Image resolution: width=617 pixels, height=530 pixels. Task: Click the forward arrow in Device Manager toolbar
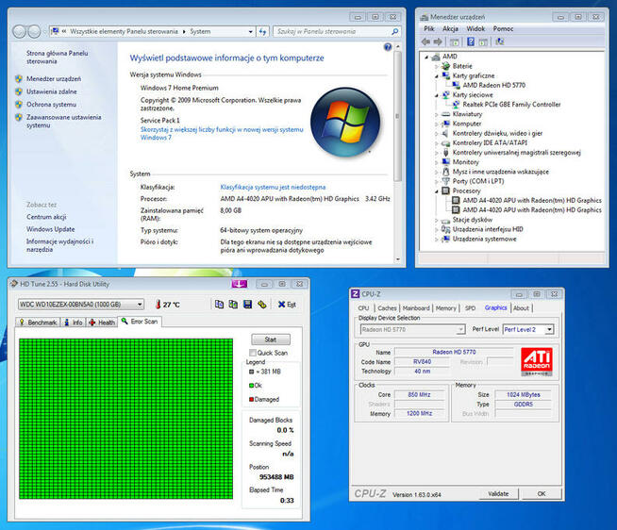coord(438,41)
